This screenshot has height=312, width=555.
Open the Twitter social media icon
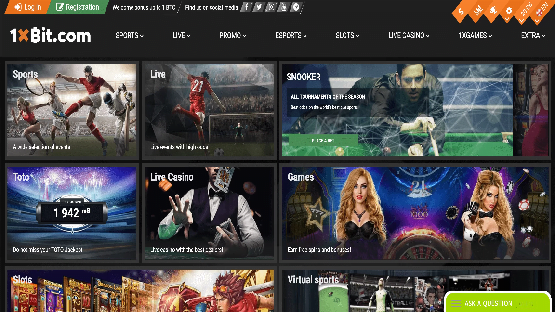point(259,7)
